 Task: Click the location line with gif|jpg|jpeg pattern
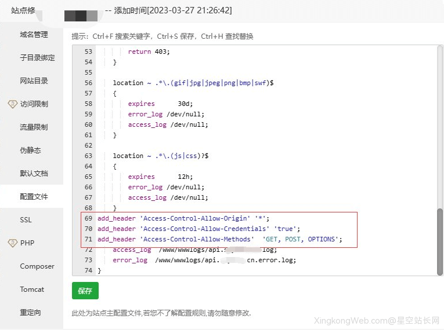point(193,83)
